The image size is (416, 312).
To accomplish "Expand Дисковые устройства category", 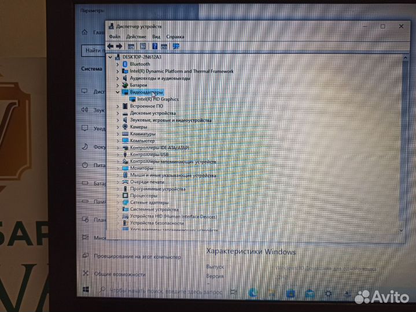I will pyautogui.click(x=118, y=113).
